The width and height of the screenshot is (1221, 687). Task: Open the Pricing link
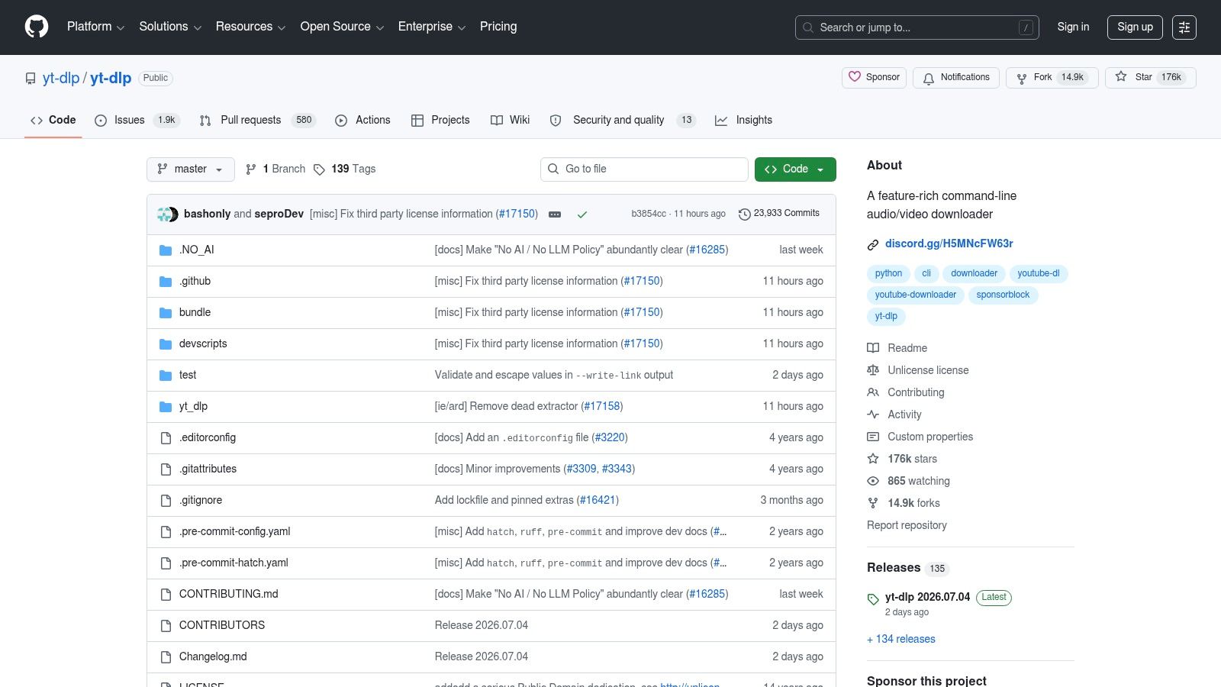click(x=498, y=27)
